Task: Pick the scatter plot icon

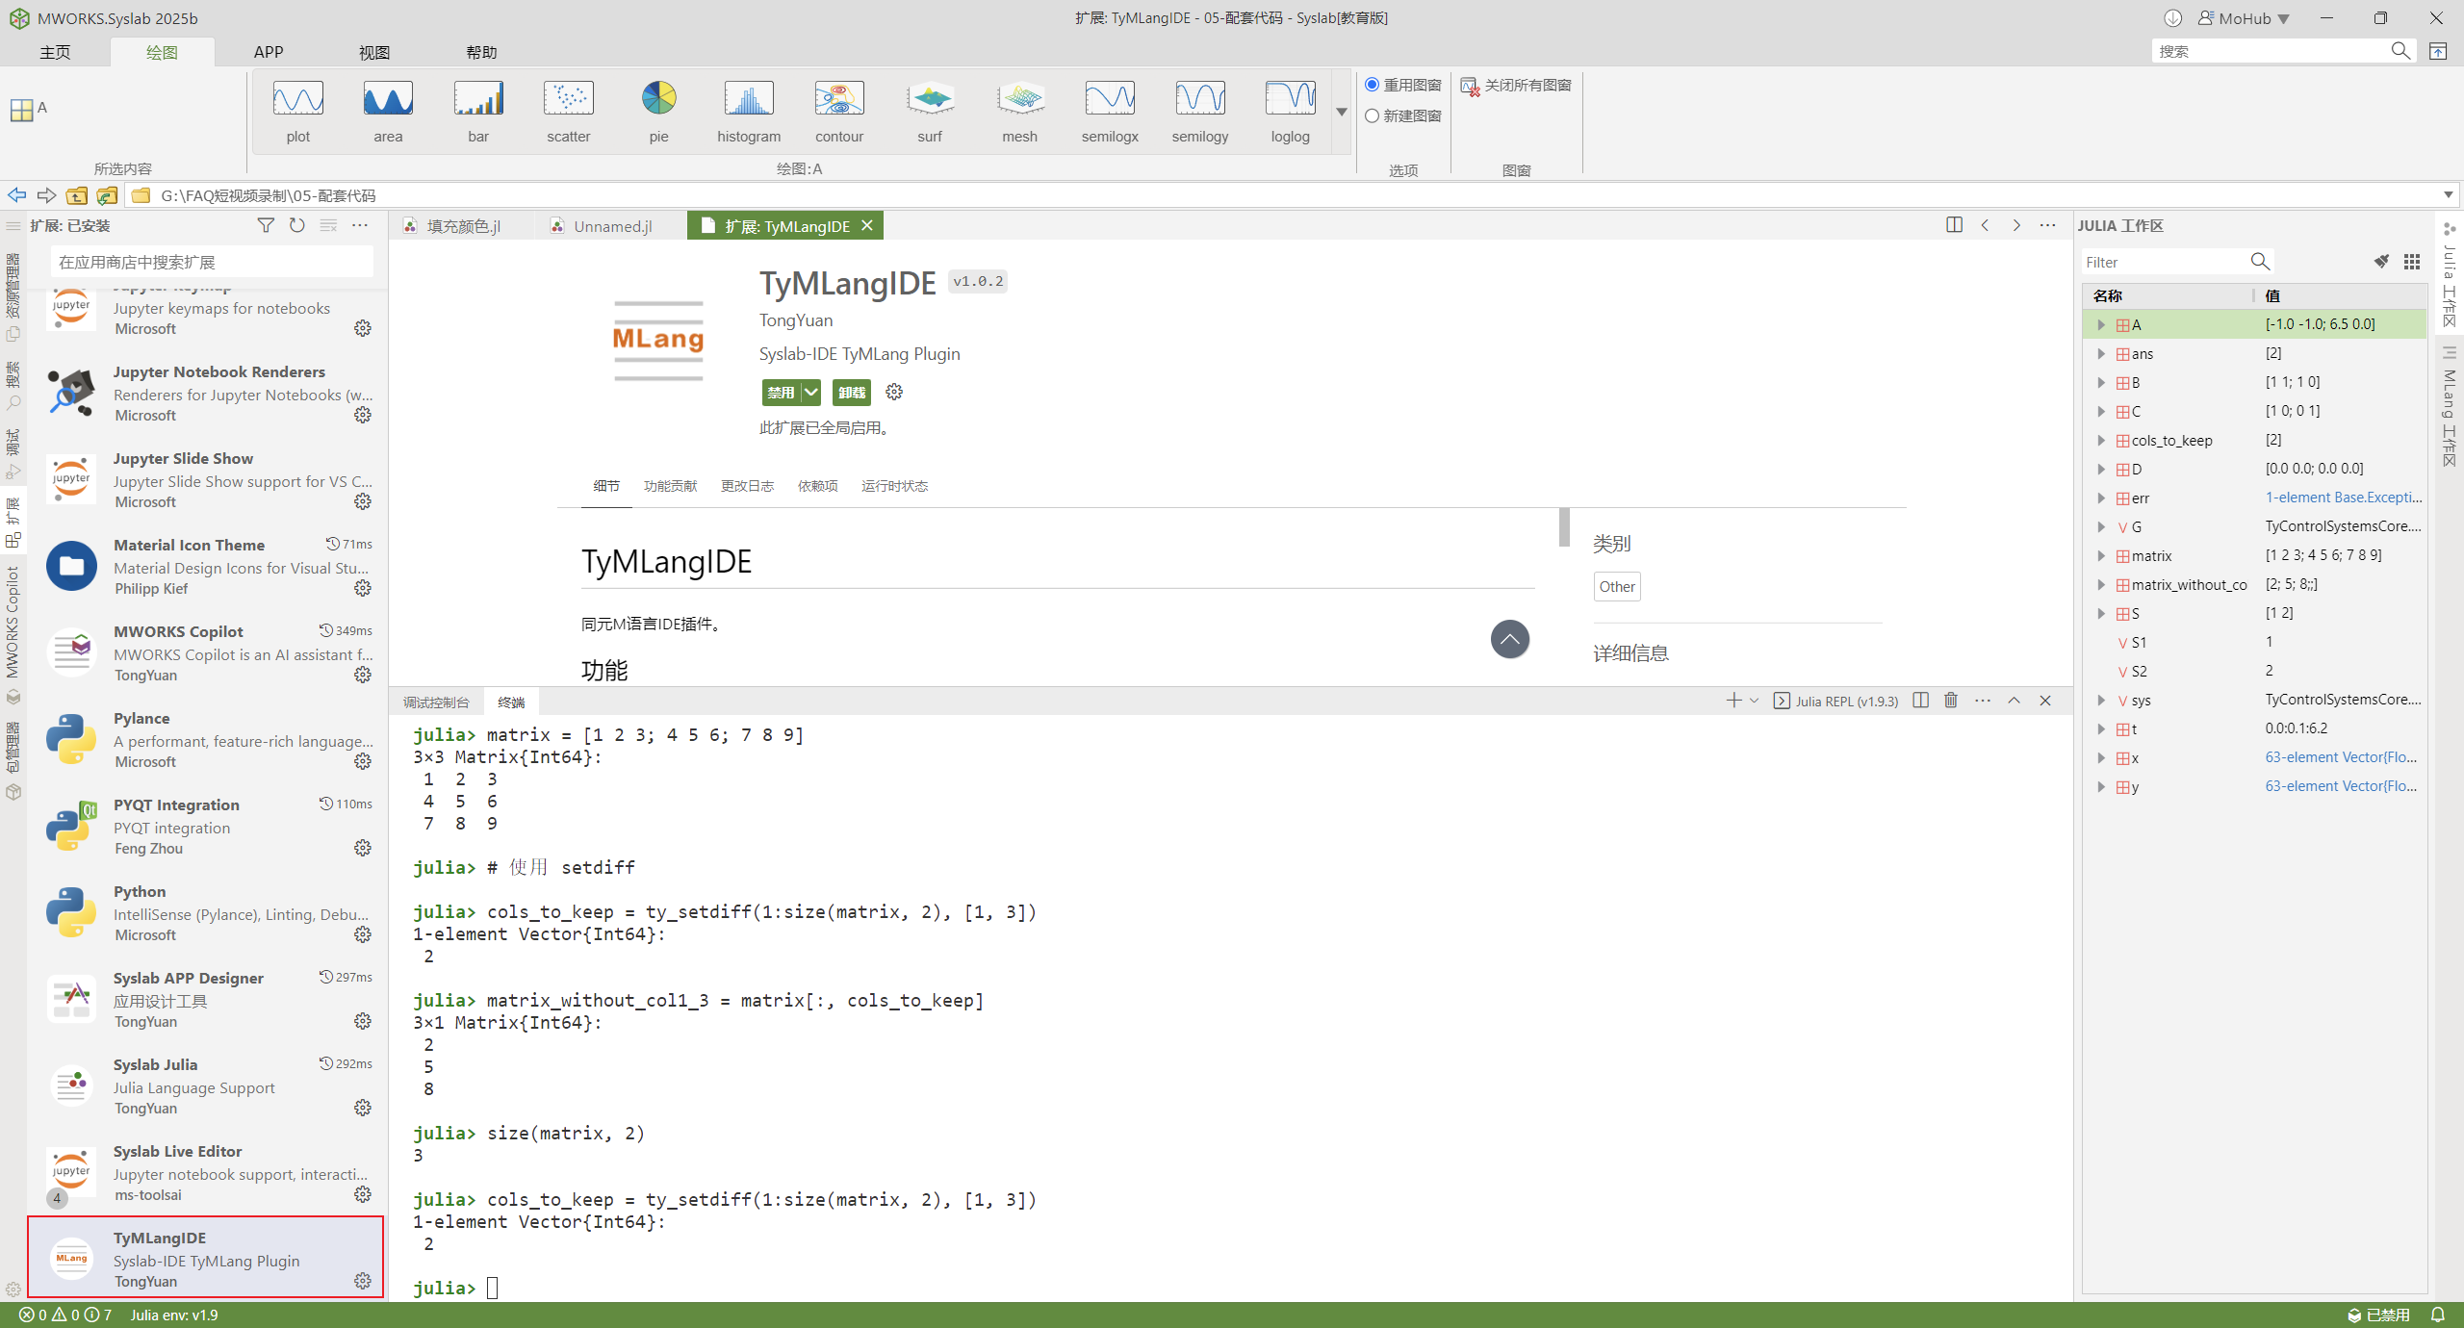Action: click(x=569, y=111)
